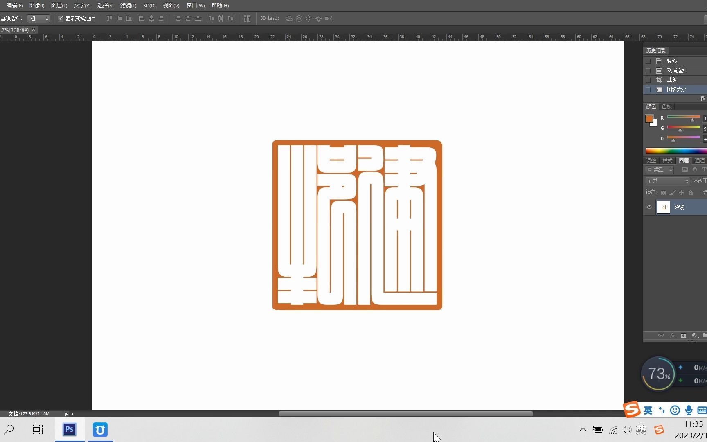Screen dimensions: 707x442
Task: Select the lock transparent pixels icon
Action: point(664,193)
